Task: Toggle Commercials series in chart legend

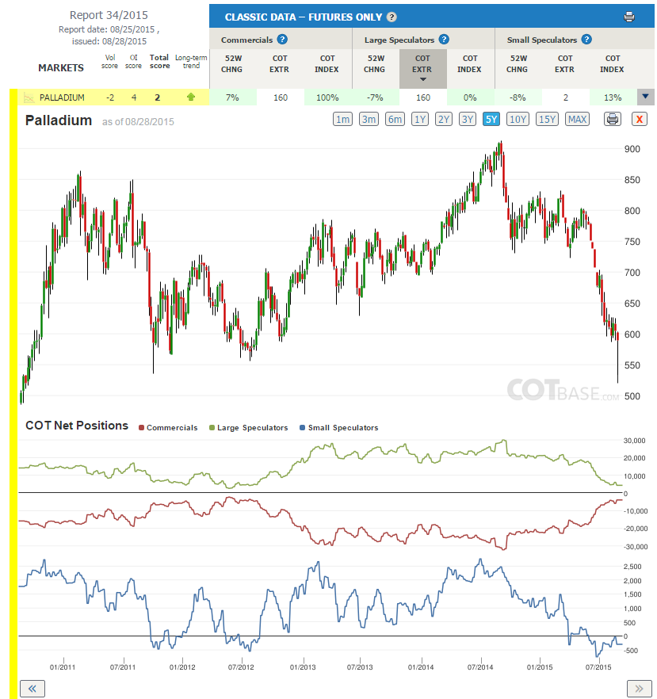Action: point(168,427)
